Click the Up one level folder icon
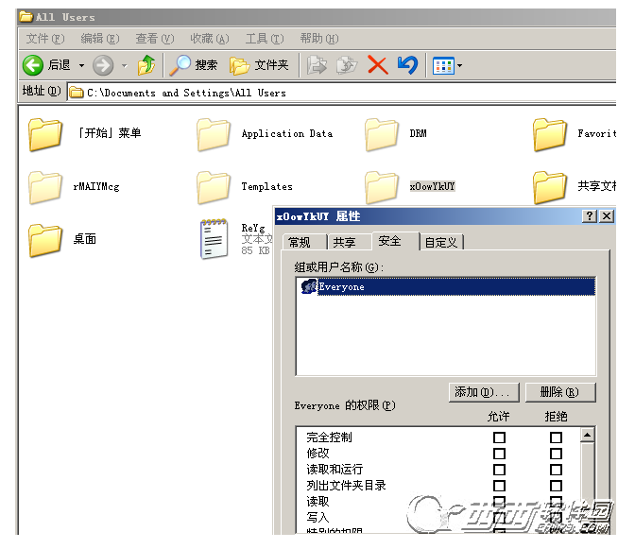This screenshot has height=549, width=635. 146,65
